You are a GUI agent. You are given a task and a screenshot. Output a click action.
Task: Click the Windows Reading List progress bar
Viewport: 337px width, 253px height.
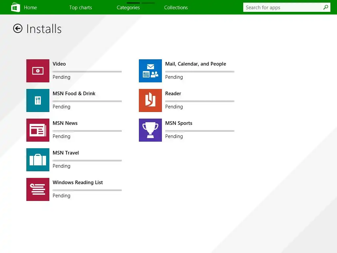click(87, 190)
